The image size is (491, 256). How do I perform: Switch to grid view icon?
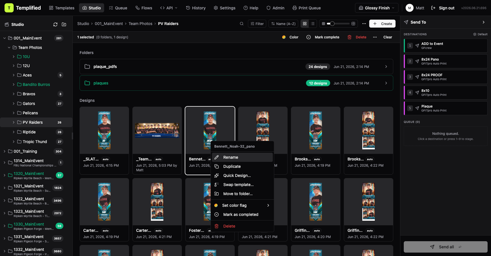[305, 24]
